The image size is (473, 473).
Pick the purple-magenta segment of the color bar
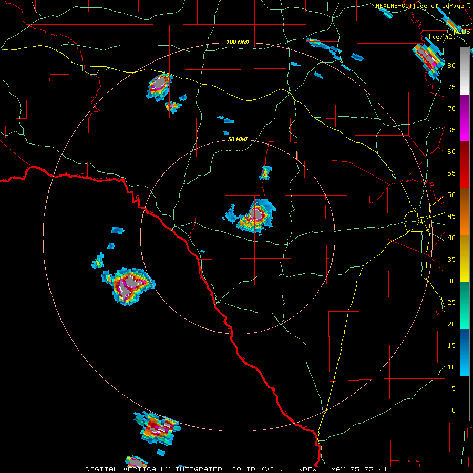coord(464,118)
